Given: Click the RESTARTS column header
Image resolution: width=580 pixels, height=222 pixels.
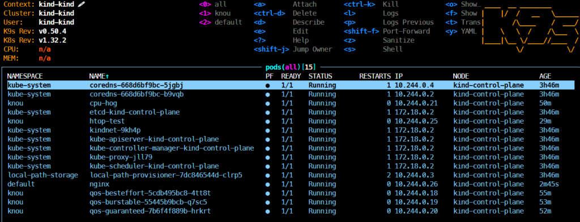Looking at the screenshot, I should click(375, 76).
